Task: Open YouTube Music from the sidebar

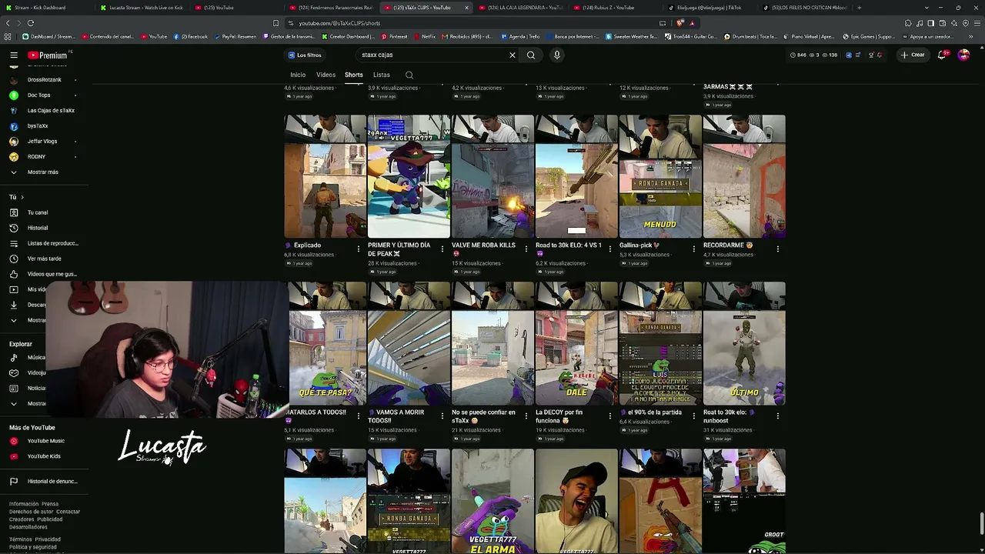Action: pos(45,441)
